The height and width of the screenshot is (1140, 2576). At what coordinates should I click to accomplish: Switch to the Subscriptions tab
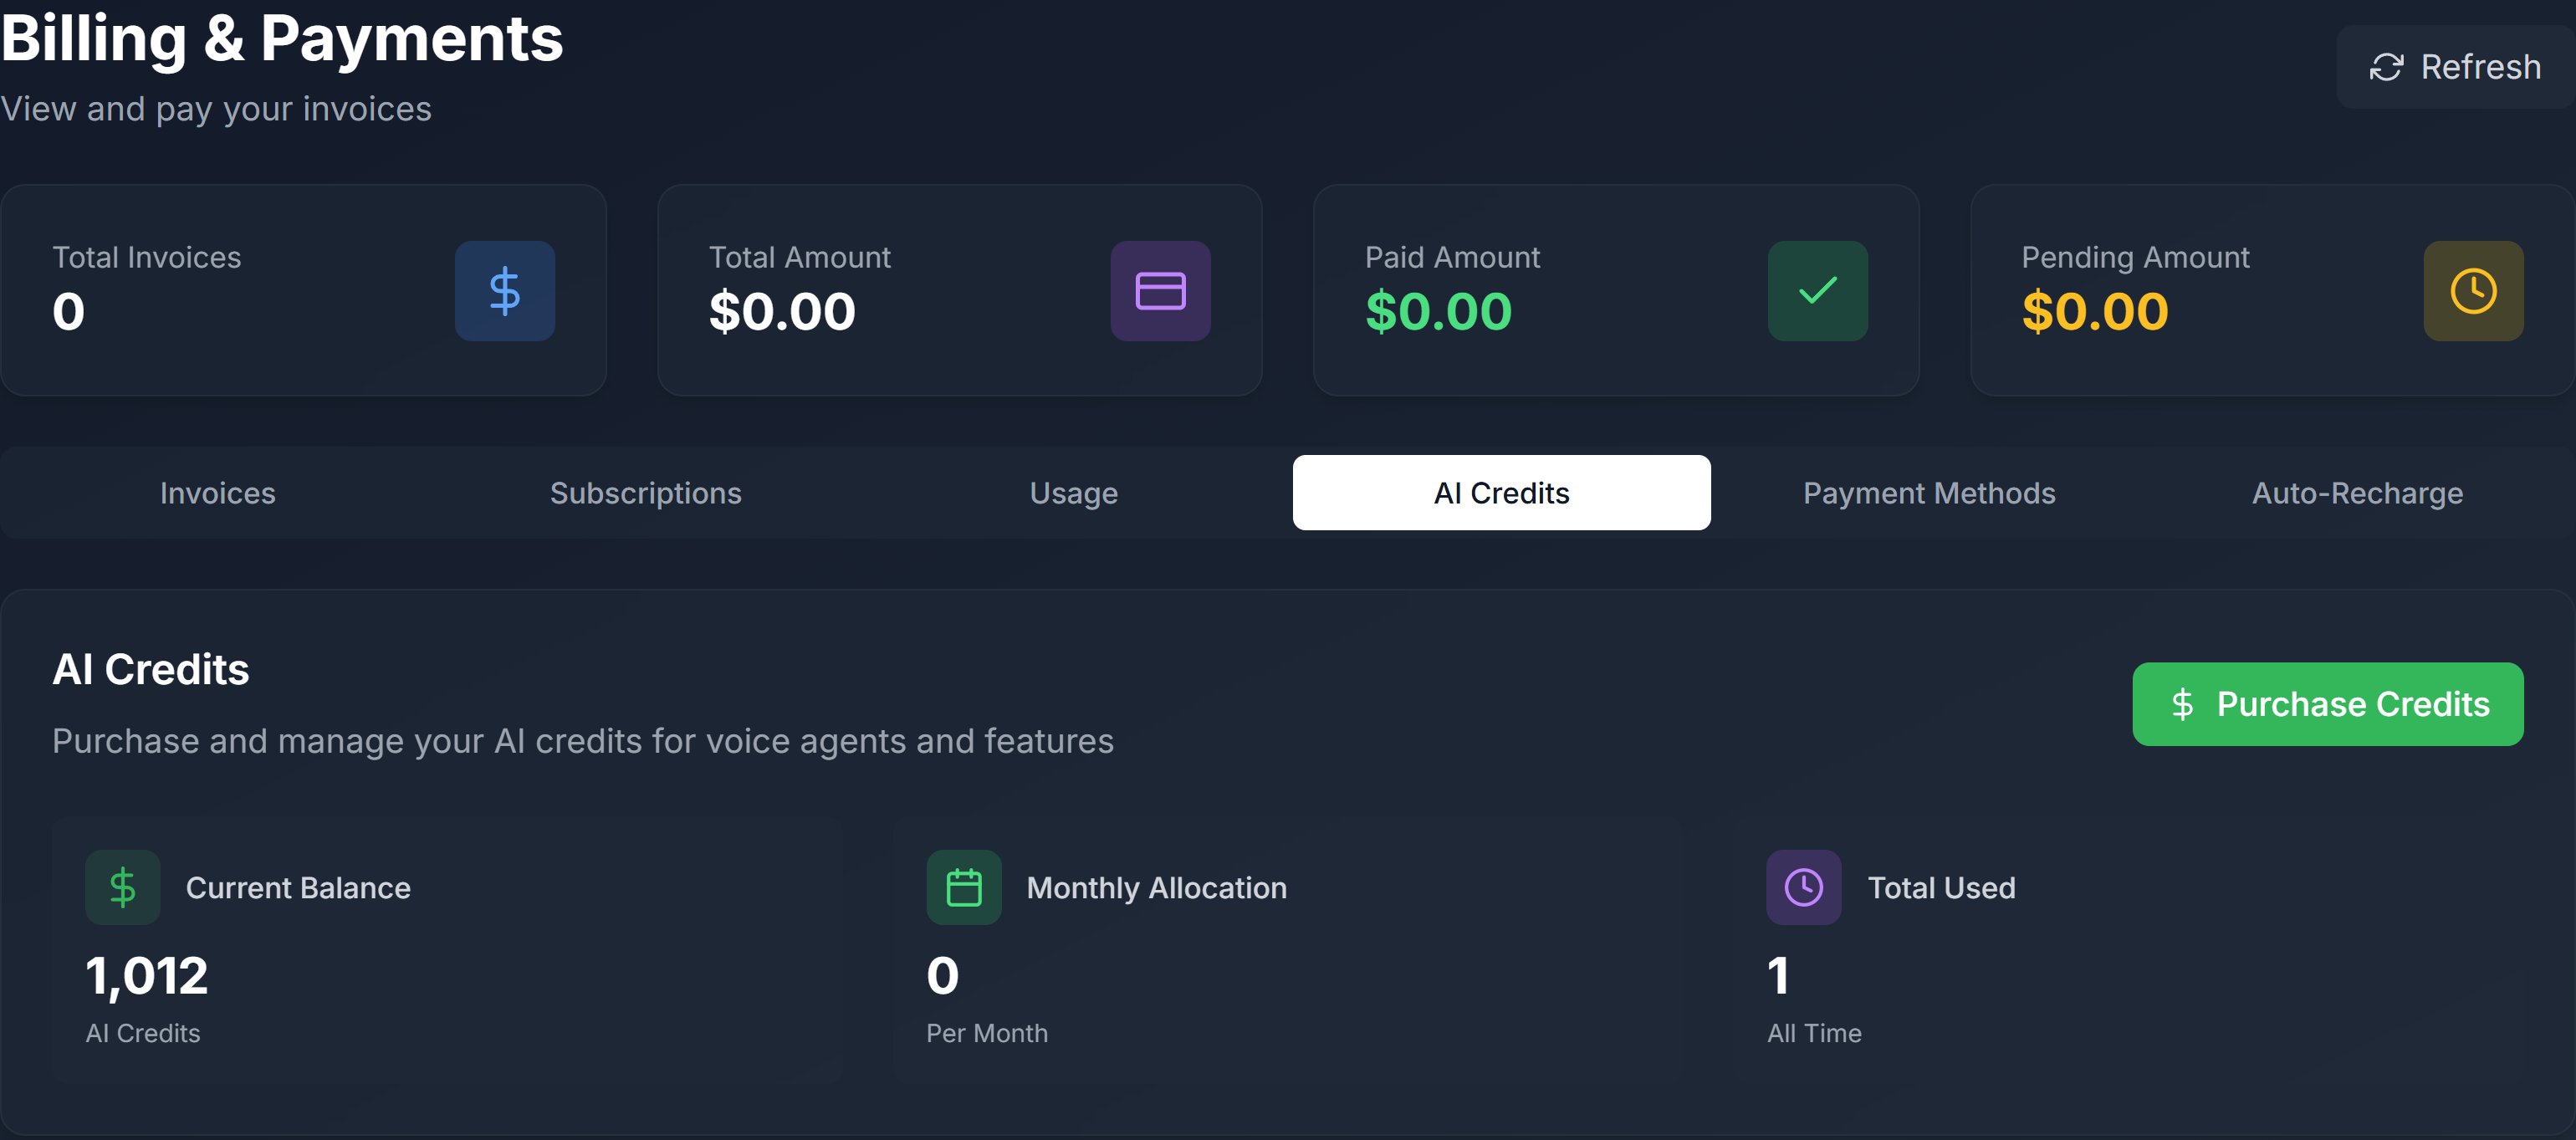coord(645,493)
